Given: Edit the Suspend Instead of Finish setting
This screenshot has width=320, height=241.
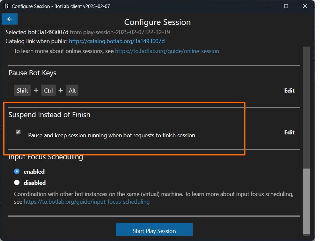Looking at the screenshot, I should (289, 132).
